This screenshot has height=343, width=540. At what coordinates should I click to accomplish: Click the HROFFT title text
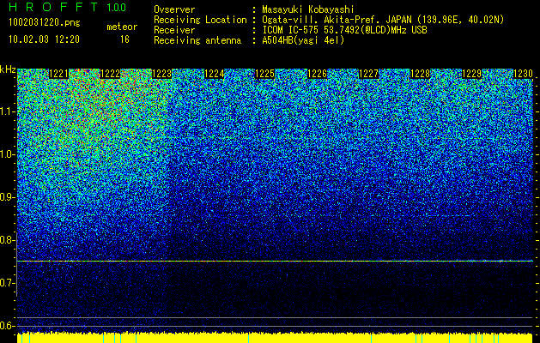pyautogui.click(x=53, y=7)
